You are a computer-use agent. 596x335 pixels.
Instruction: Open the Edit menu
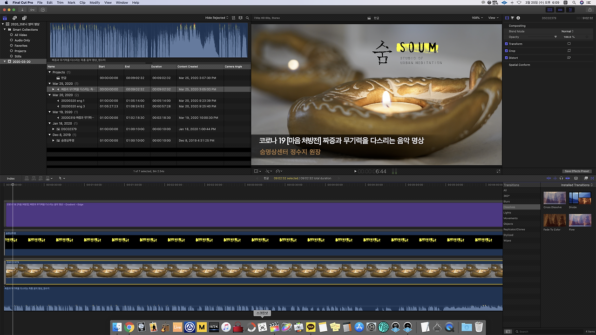(x=50, y=3)
